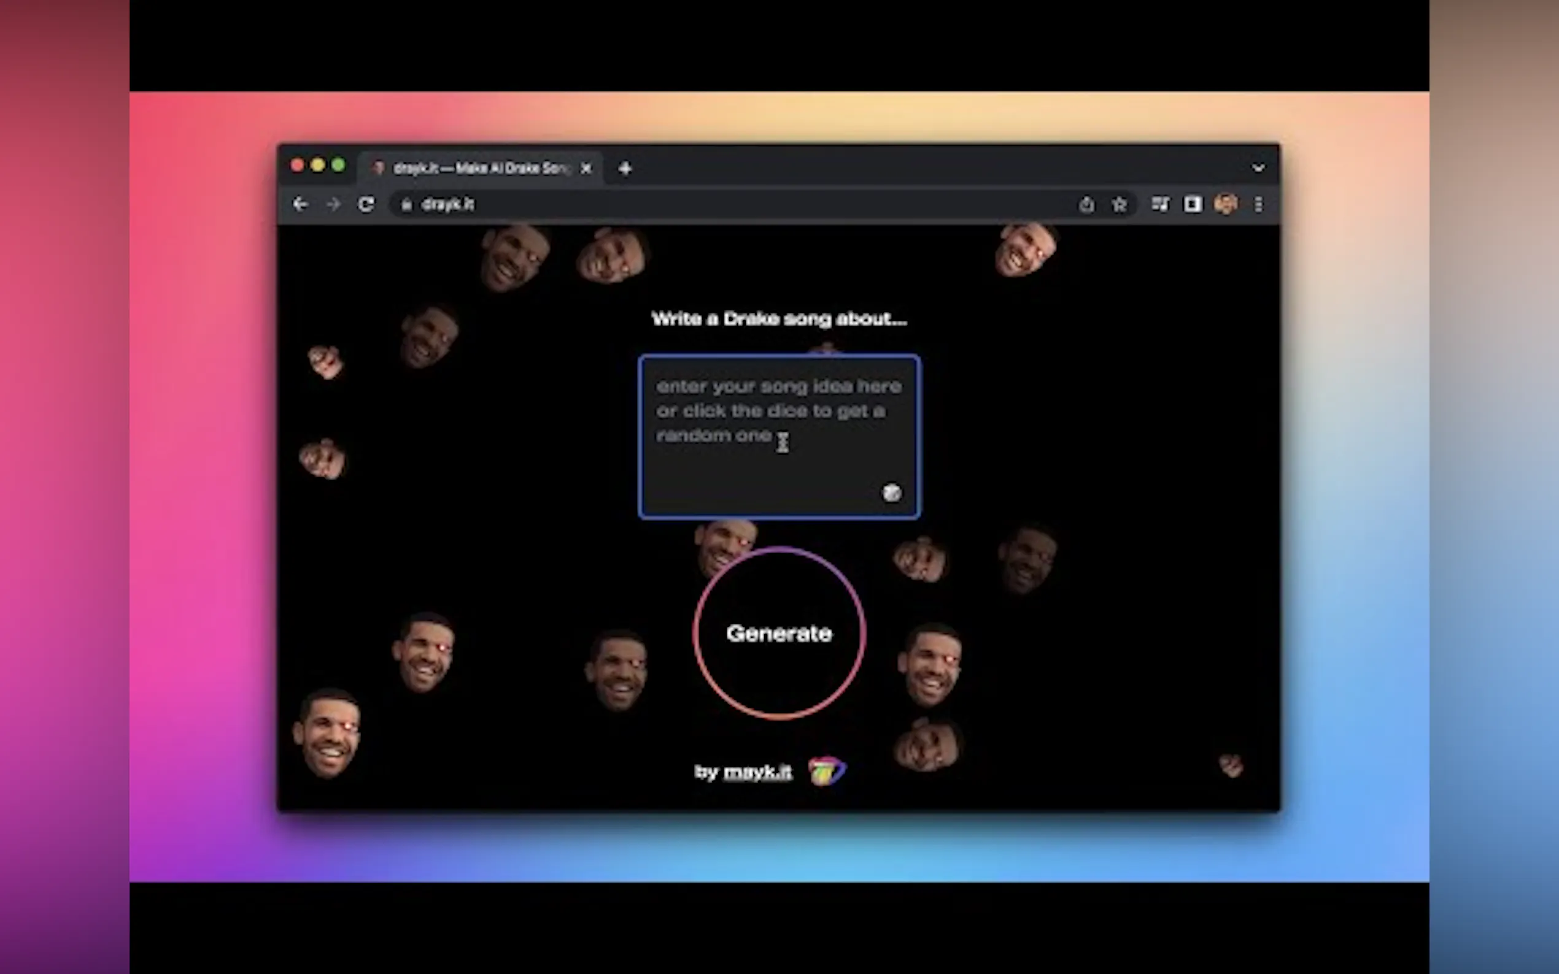Open Chrome three-dot menu
This screenshot has width=1559, height=974.
[x=1258, y=205]
